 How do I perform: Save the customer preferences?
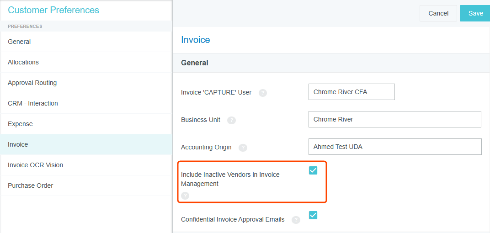click(475, 13)
